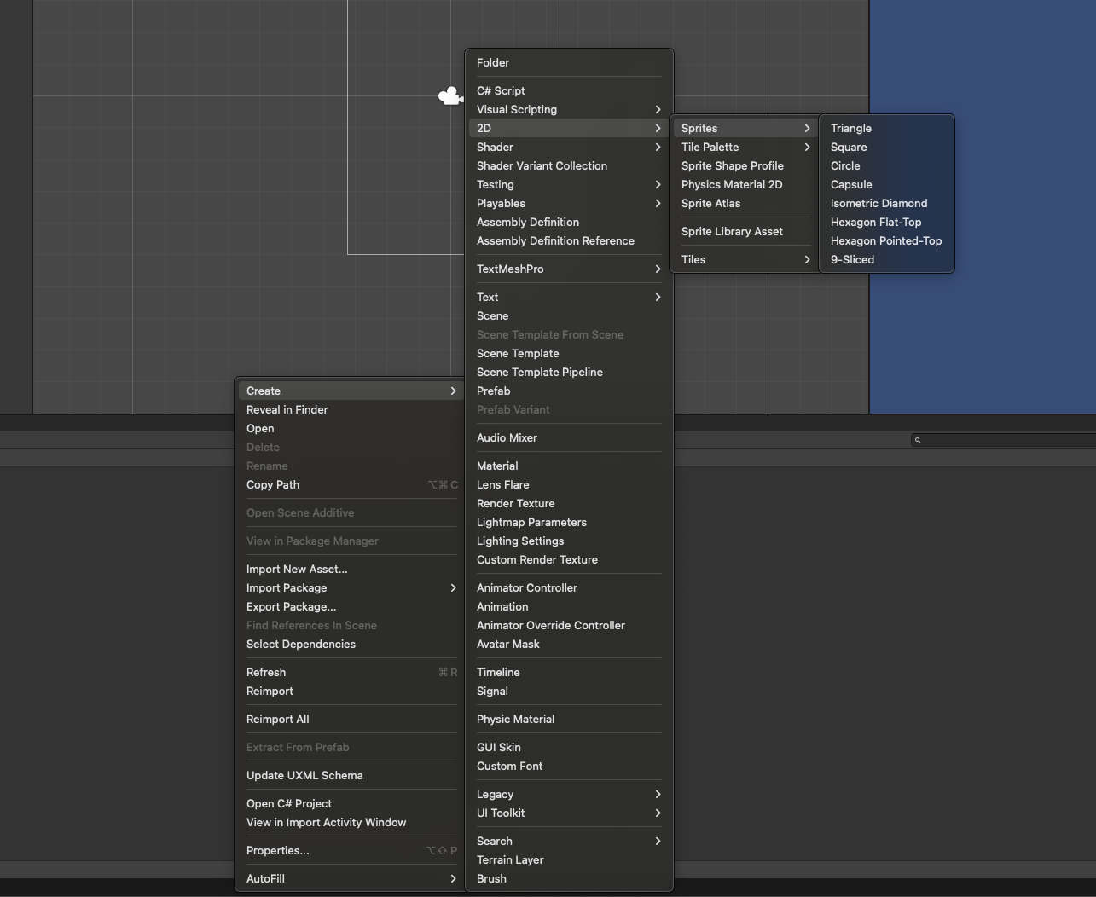
Task: Create a Terrain Layer
Action: (x=569, y=859)
